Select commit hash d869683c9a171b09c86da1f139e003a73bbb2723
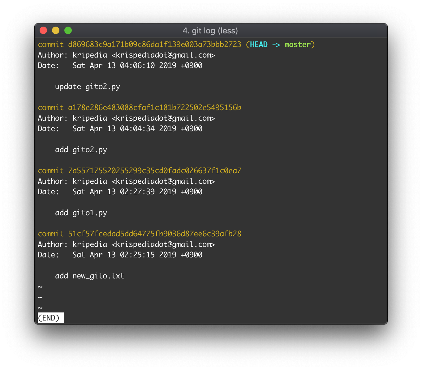The width and height of the screenshot is (422, 370). click(x=155, y=45)
